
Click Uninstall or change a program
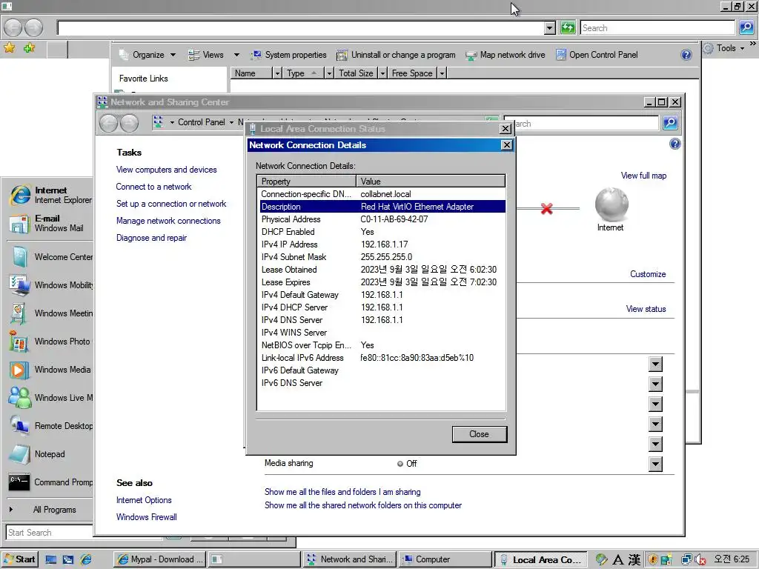(x=397, y=55)
